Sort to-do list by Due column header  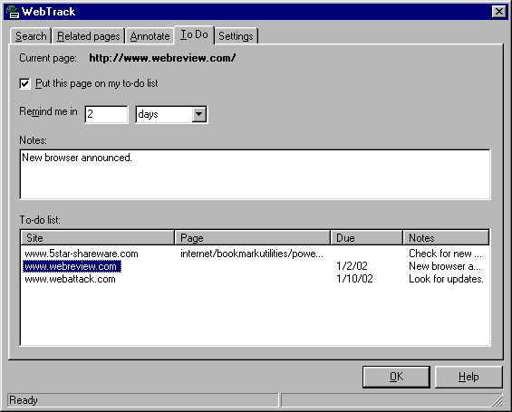(366, 237)
